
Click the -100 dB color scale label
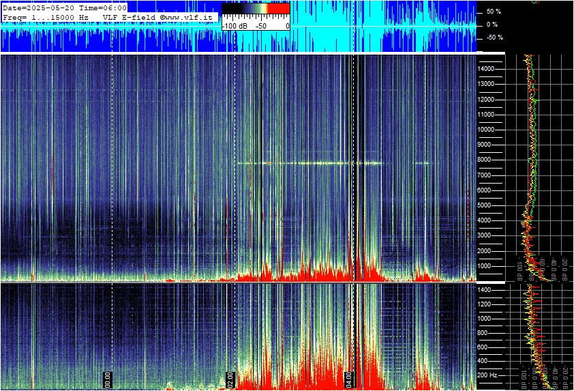(235, 26)
